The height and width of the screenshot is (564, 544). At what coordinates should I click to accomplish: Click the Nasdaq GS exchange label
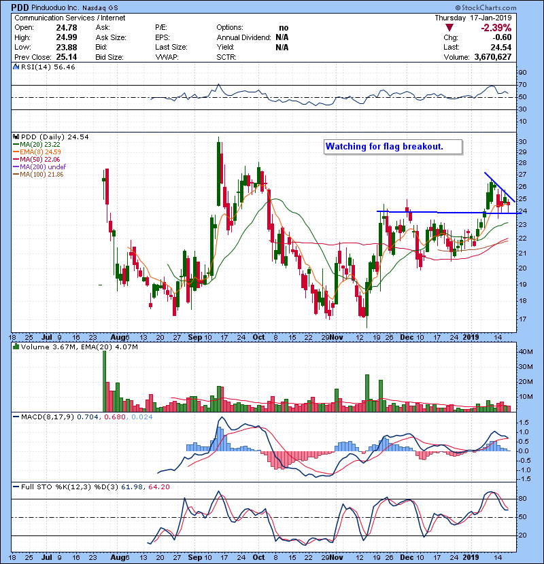click(100, 8)
